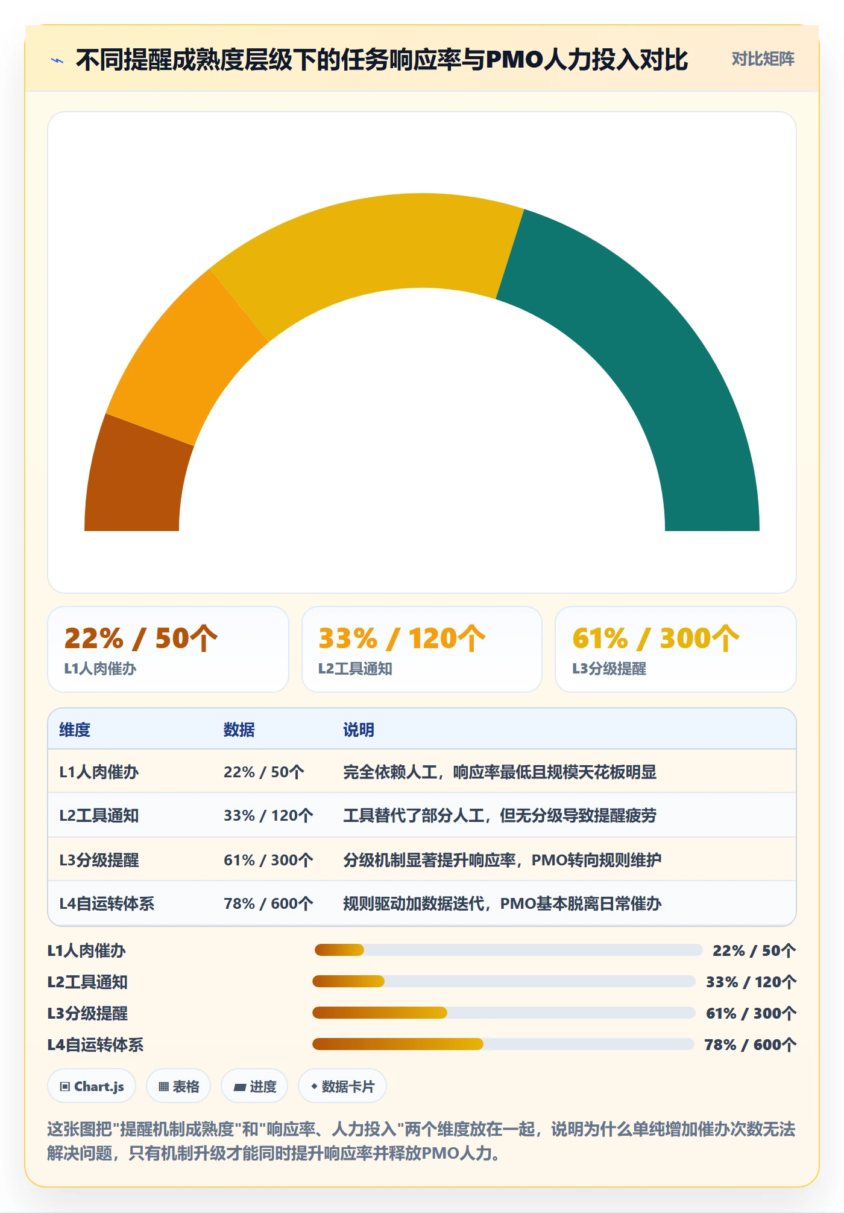
Task: Click the L4自运转体系 progress bar
Action: [503, 1044]
